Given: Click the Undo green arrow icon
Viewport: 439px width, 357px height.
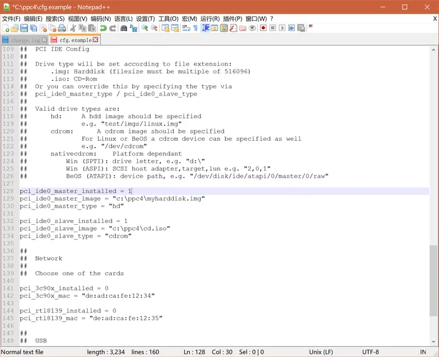Looking at the screenshot, I should [103, 28].
